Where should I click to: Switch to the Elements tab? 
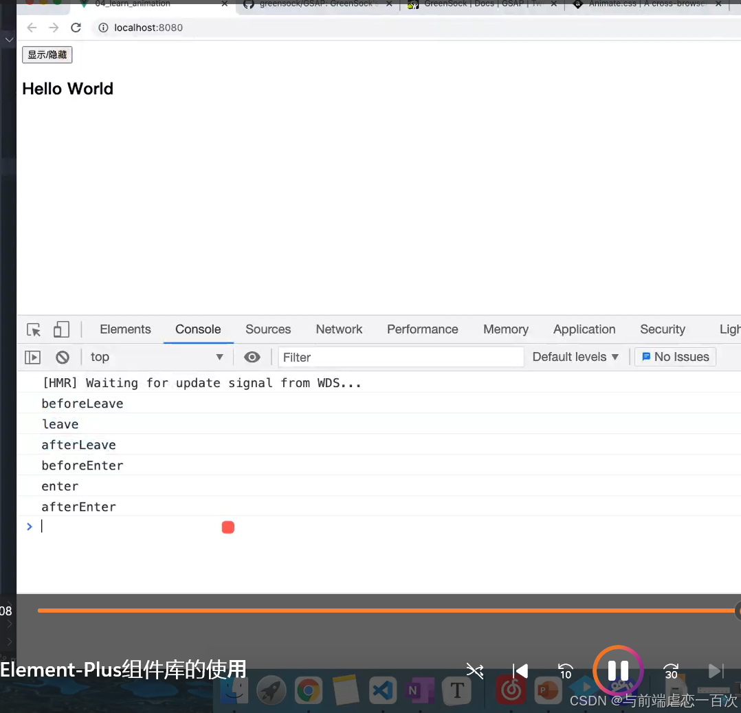point(125,329)
